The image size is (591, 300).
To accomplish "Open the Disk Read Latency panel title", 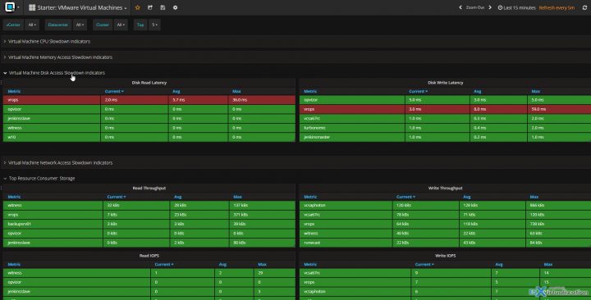I will click(x=149, y=83).
